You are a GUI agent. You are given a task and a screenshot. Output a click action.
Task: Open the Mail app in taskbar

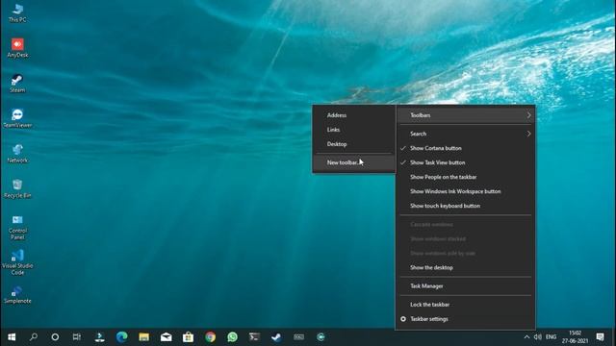tap(166, 337)
